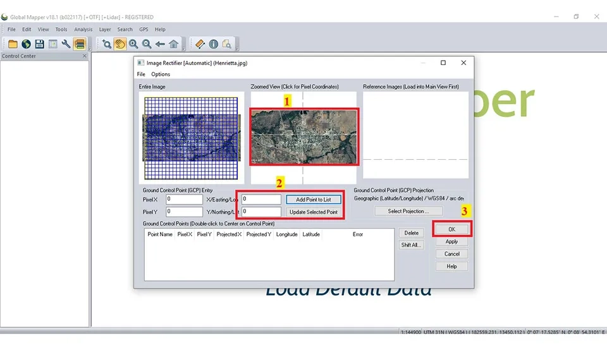The image size is (607, 346).
Task: Select the Pan hand grab tool
Action: 120,44
